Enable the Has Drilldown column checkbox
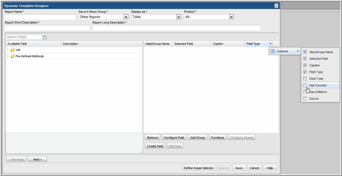 (x=305, y=92)
